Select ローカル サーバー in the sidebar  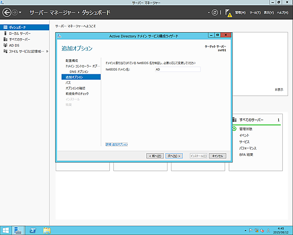pyautogui.click(x=20, y=33)
